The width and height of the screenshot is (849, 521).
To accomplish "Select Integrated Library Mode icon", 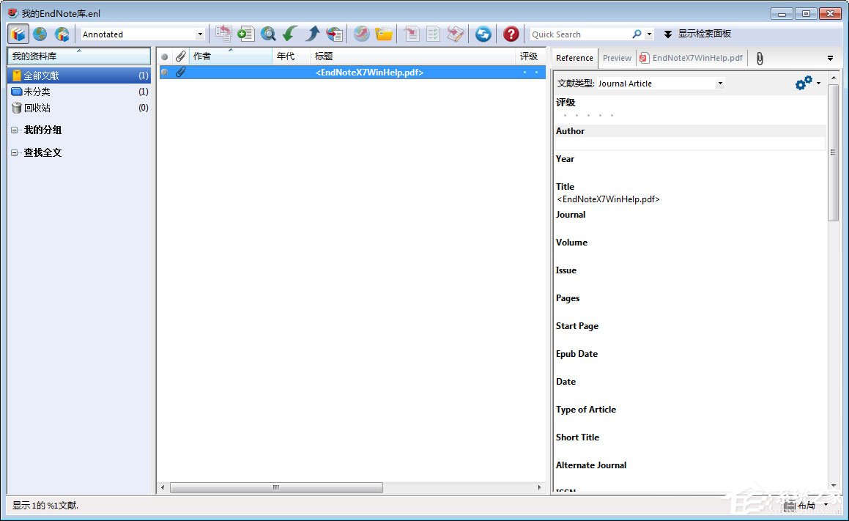I will coord(63,34).
